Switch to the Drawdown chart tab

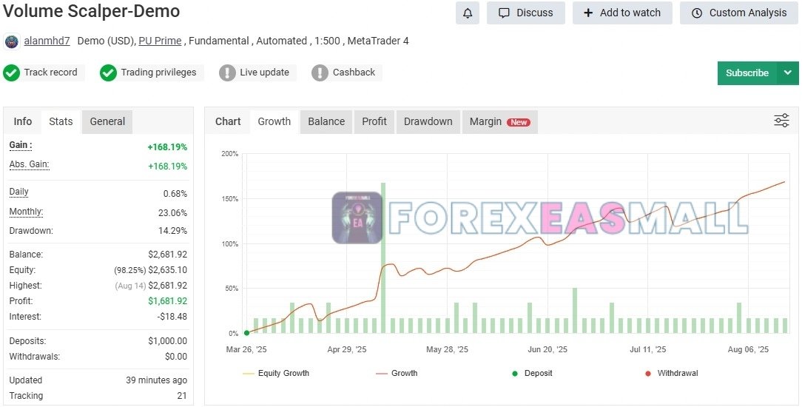point(428,121)
